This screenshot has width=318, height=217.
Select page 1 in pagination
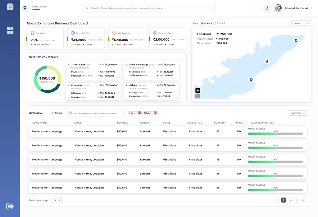pos(284,200)
